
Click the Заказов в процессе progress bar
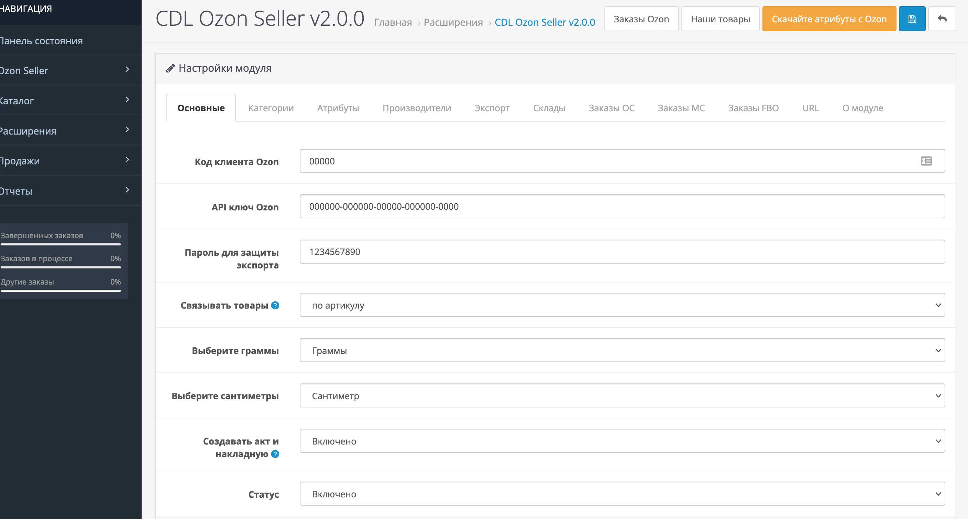click(x=60, y=267)
